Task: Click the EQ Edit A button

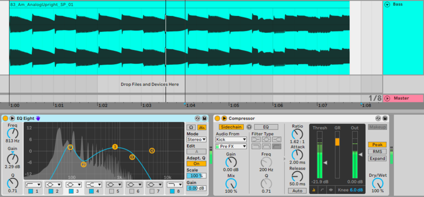Action: point(196,151)
